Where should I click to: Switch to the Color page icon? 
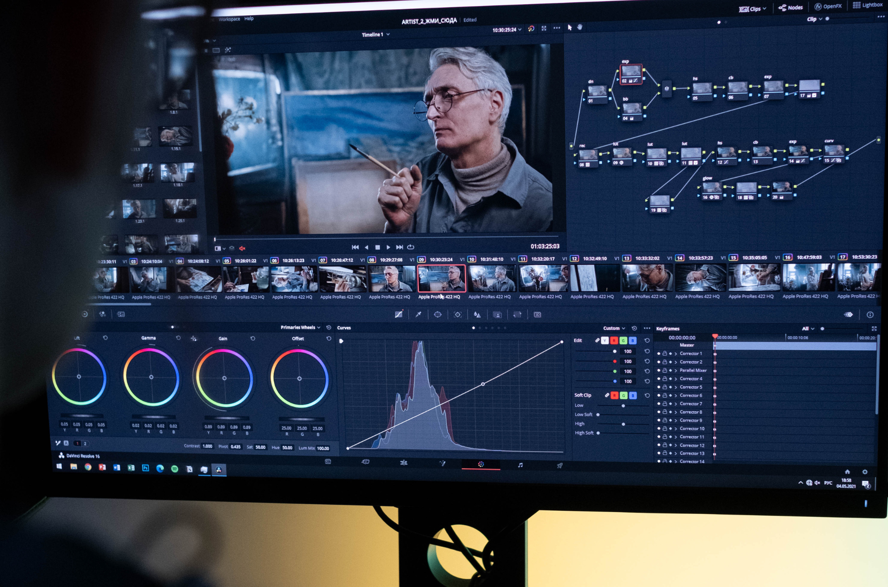click(481, 464)
